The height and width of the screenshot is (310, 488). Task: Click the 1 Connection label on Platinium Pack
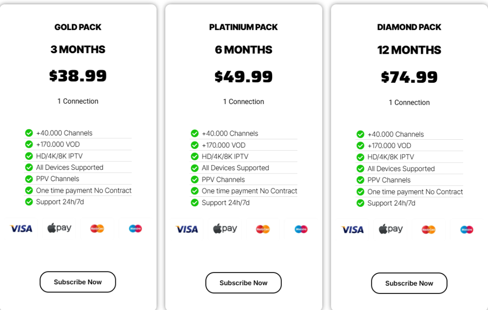pos(244,101)
